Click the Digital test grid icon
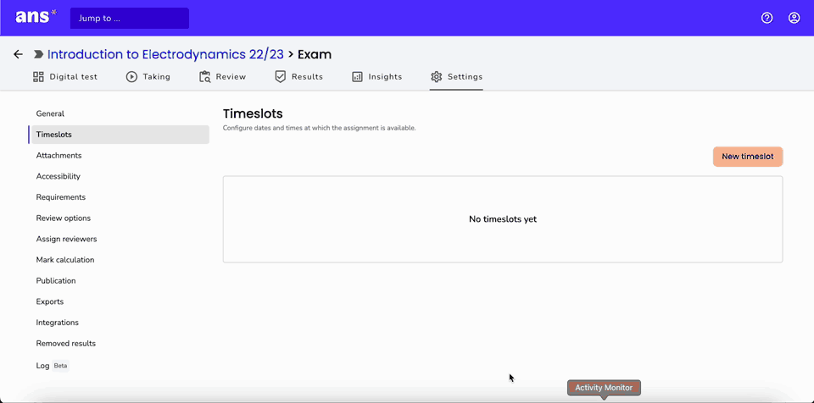The image size is (814, 403). [38, 77]
